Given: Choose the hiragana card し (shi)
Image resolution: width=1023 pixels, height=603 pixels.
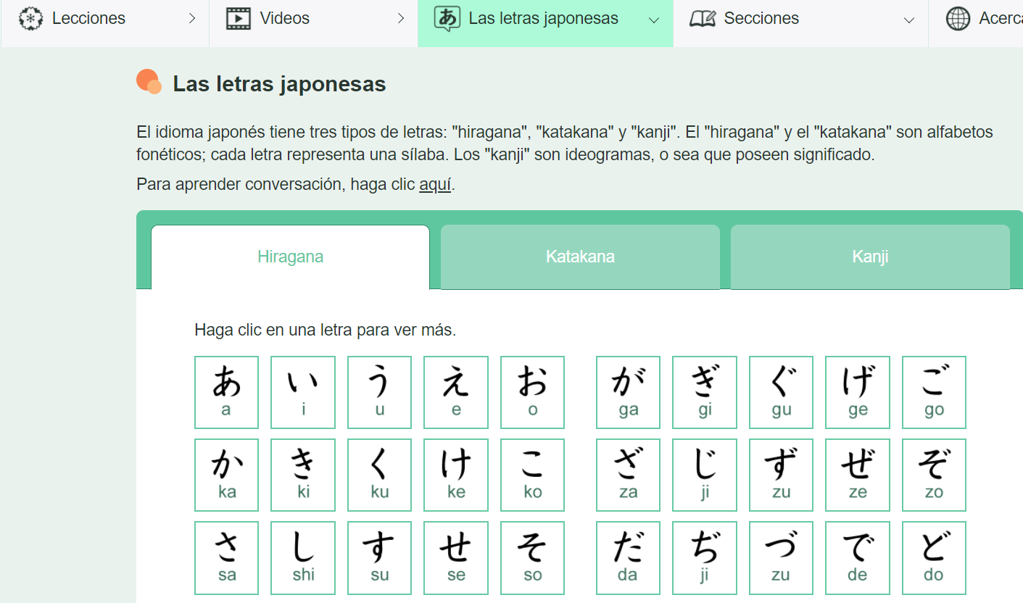Looking at the screenshot, I should (x=303, y=557).
